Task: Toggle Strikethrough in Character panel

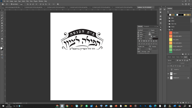Action: coord(156,41)
